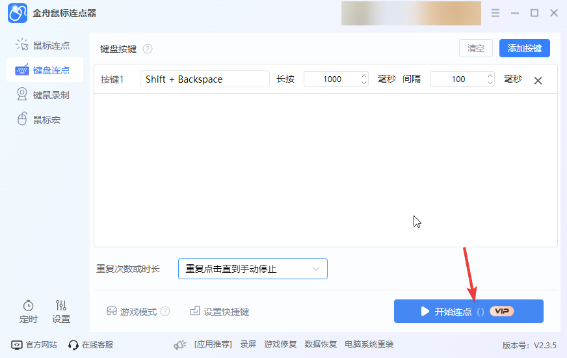Click the 在线客服 headset icon
The height and width of the screenshot is (358, 567).
pos(73,345)
